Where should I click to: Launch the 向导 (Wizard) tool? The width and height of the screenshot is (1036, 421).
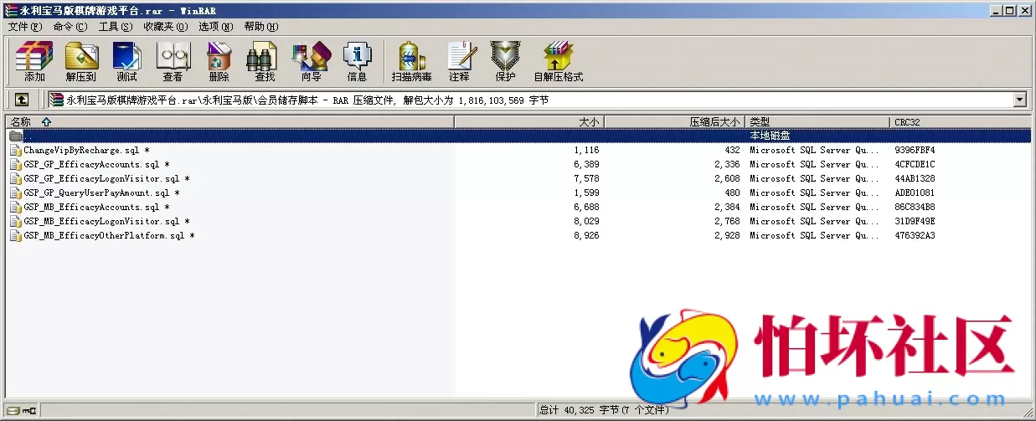[x=311, y=61]
